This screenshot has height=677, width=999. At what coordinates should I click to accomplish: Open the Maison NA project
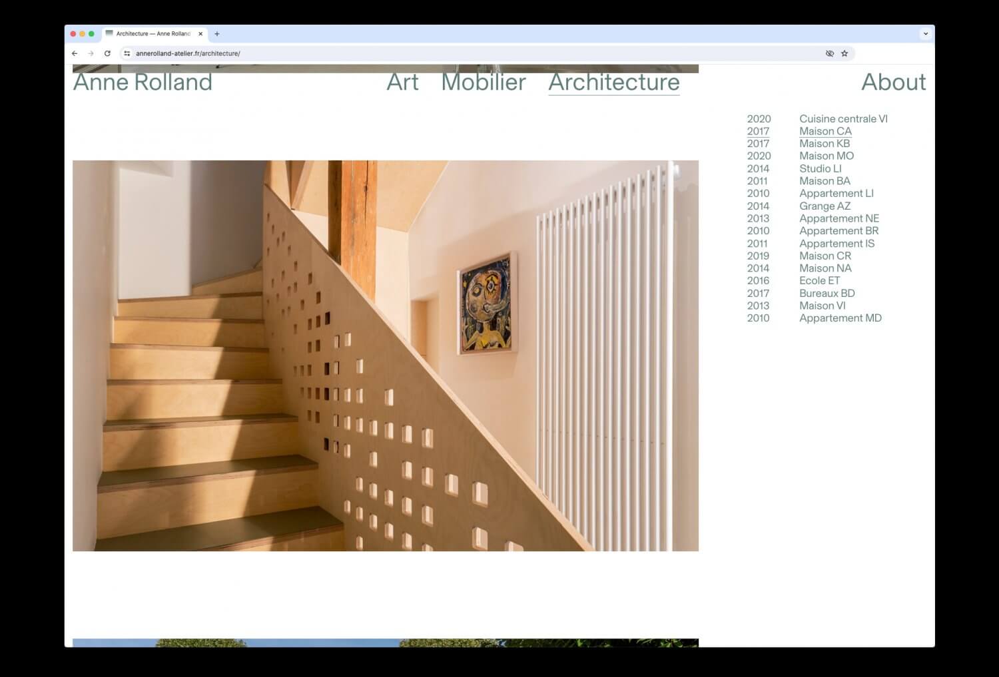(x=825, y=268)
